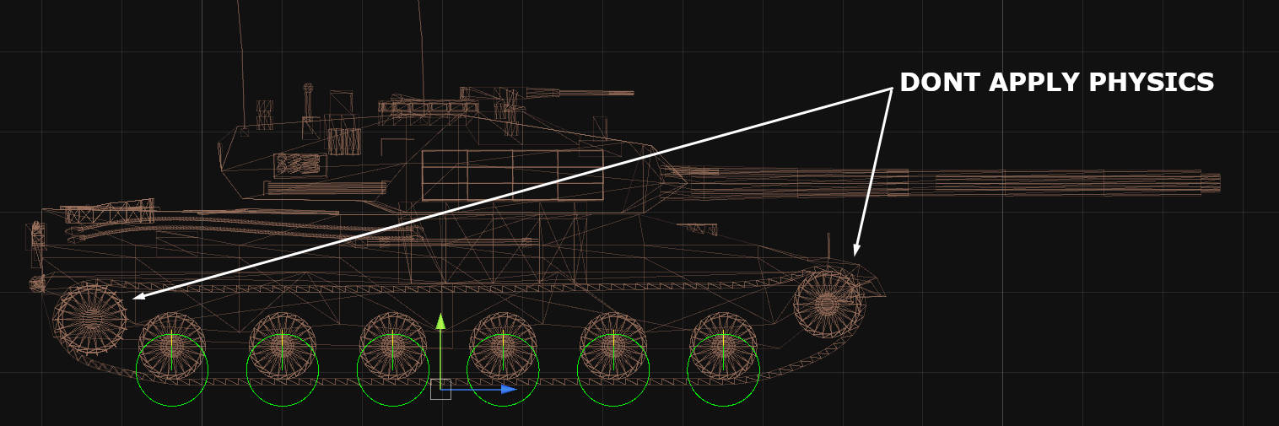Select the machine gun on top of turret
1279x426 pixels.
click(547, 93)
